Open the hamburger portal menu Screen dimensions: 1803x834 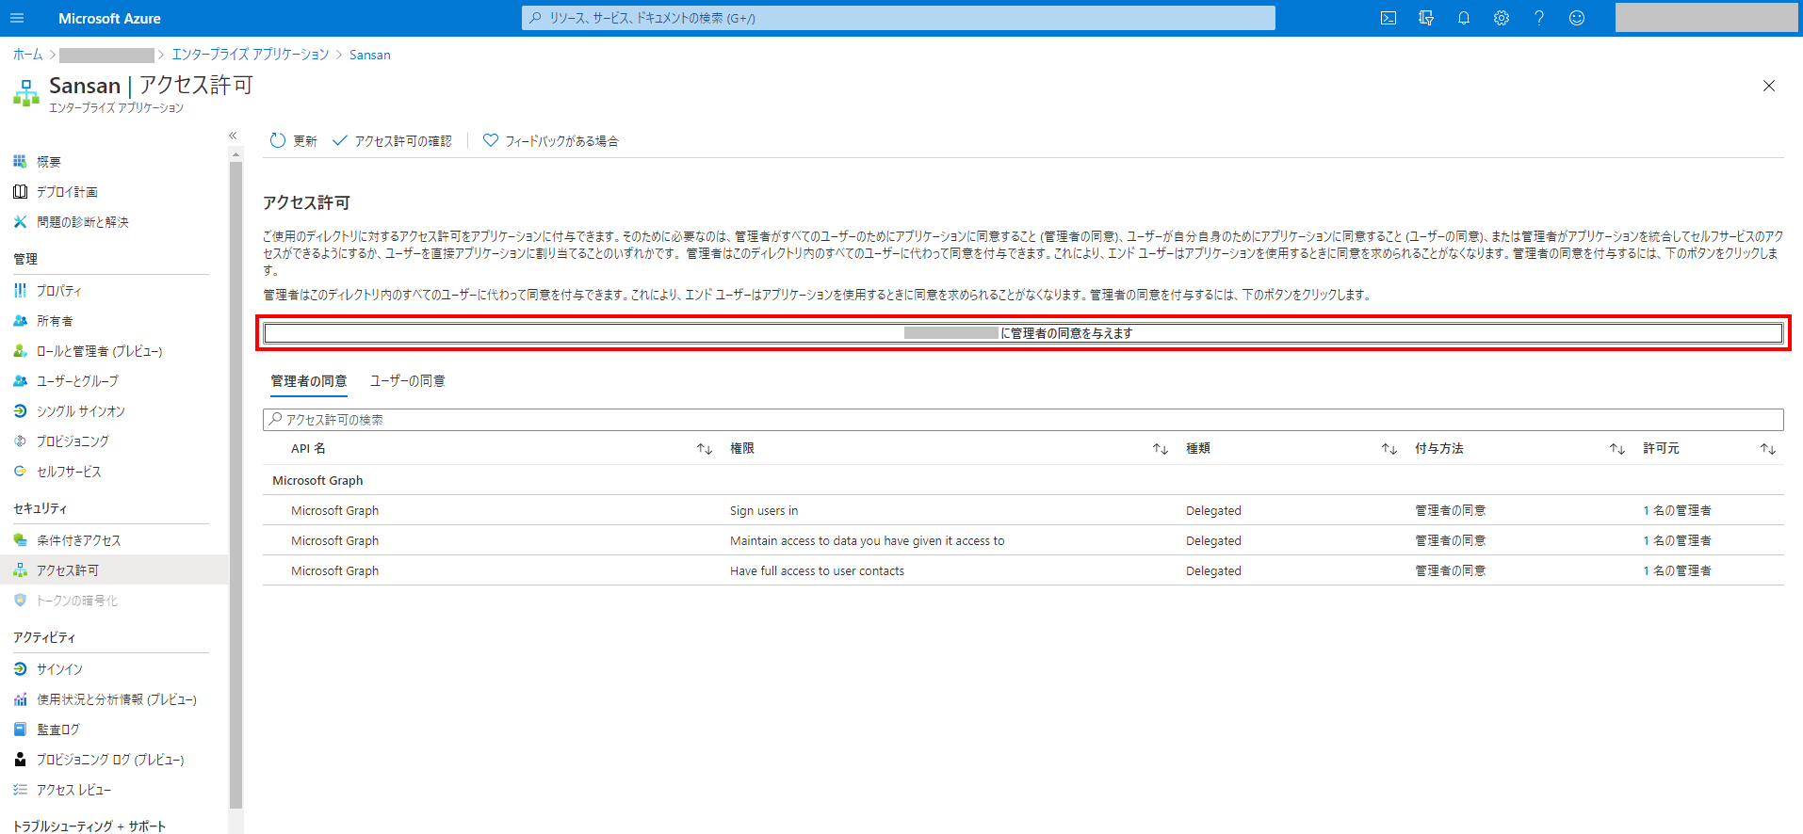point(17,18)
